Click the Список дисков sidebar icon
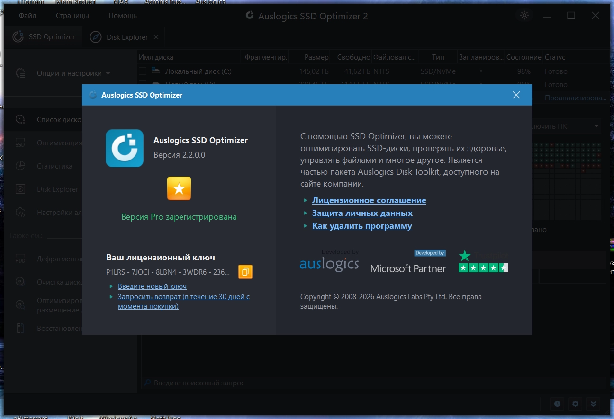 tap(20, 120)
